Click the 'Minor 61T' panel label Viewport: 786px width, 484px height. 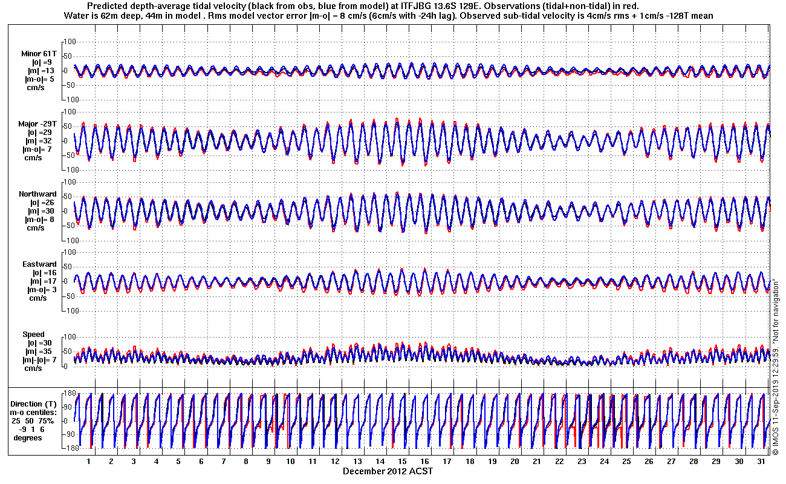39,54
